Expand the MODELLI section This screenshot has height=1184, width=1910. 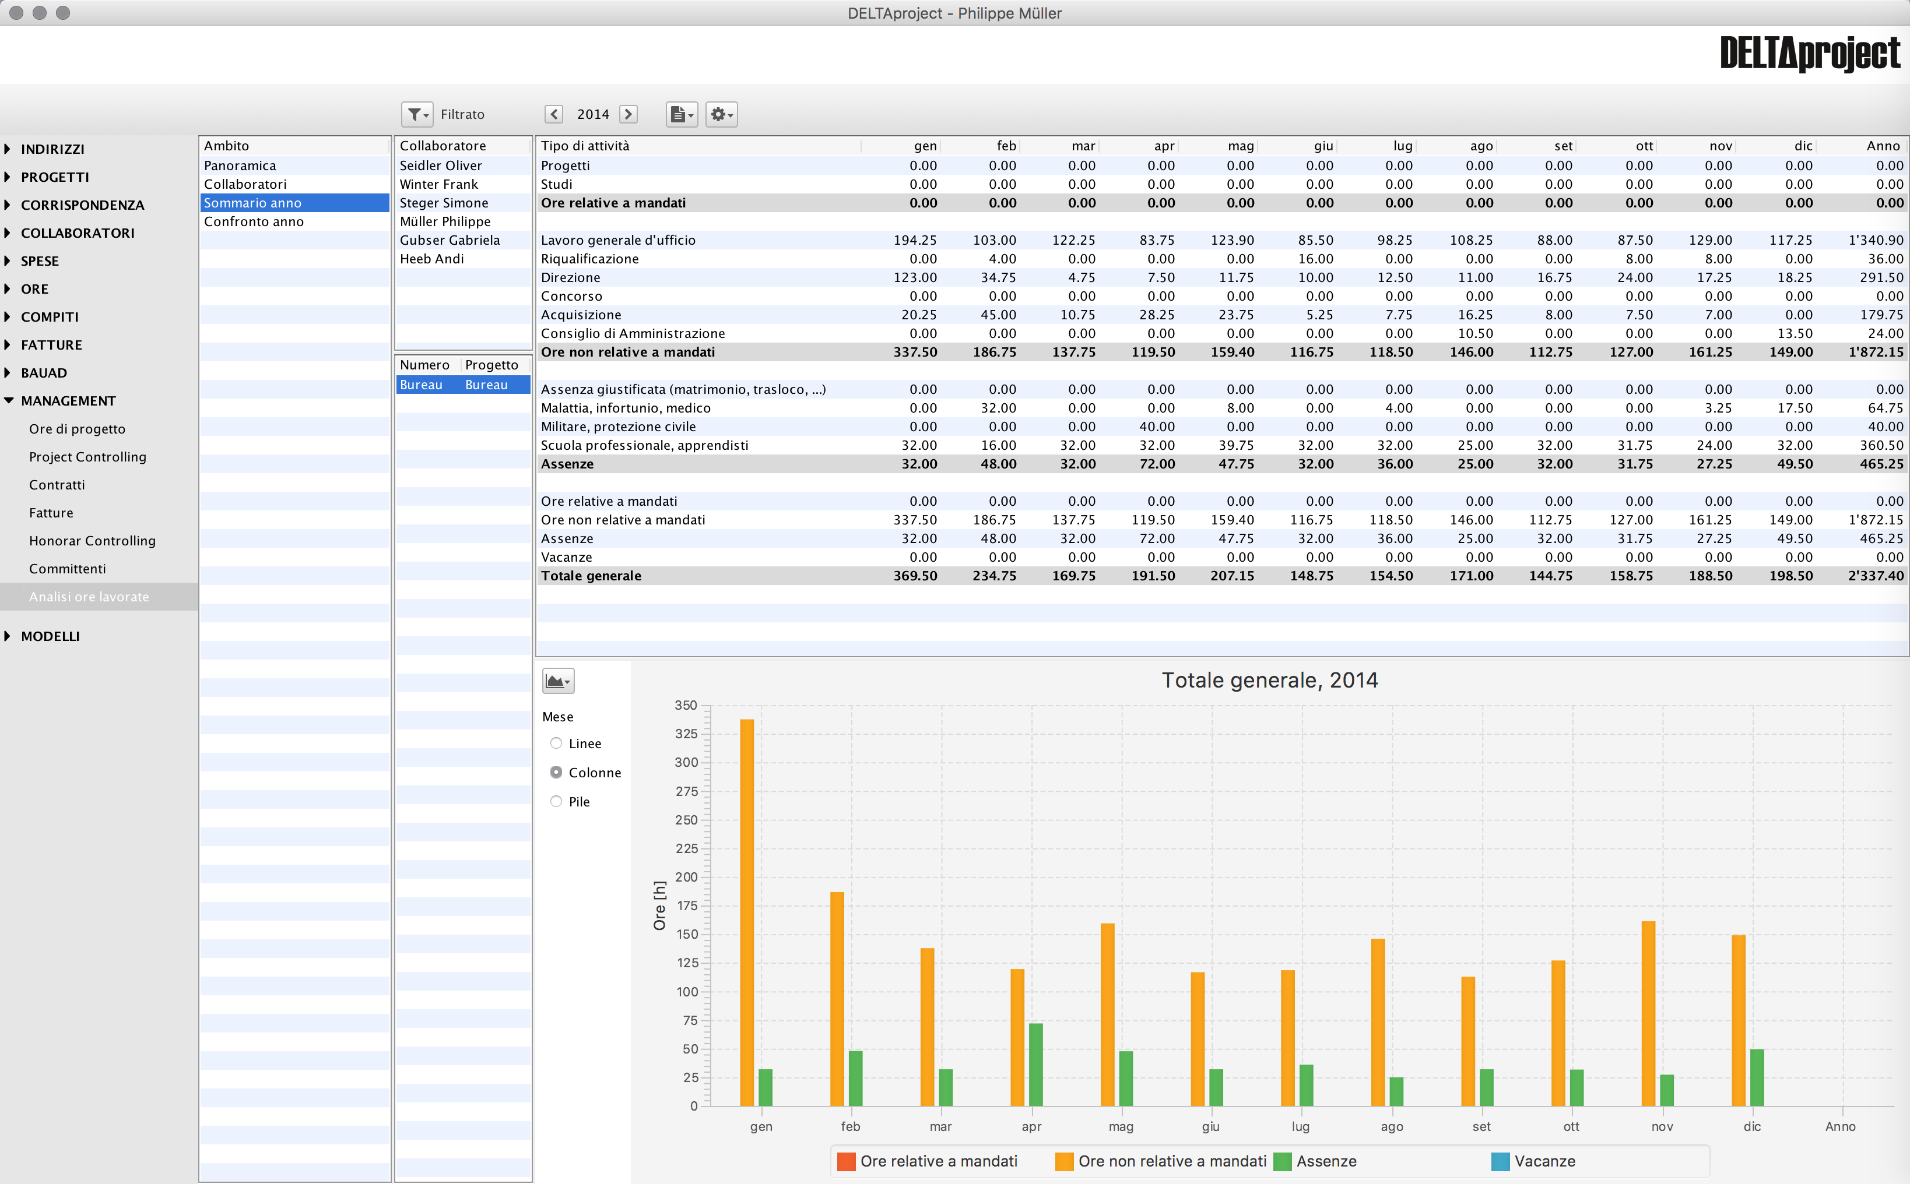[7, 636]
